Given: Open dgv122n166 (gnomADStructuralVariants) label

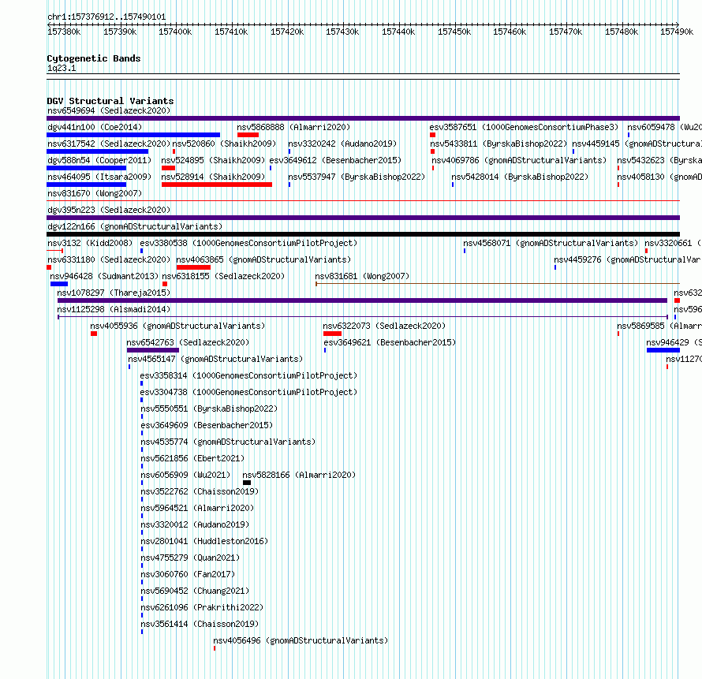Looking at the screenshot, I should 135,226.
